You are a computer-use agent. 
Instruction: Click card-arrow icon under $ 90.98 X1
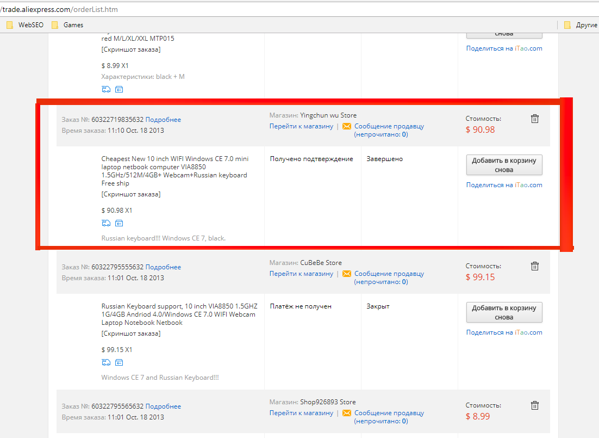pyautogui.click(x=119, y=223)
